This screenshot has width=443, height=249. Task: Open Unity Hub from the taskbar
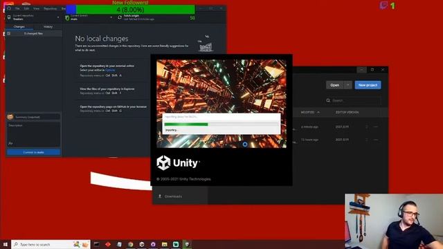click(x=142, y=244)
